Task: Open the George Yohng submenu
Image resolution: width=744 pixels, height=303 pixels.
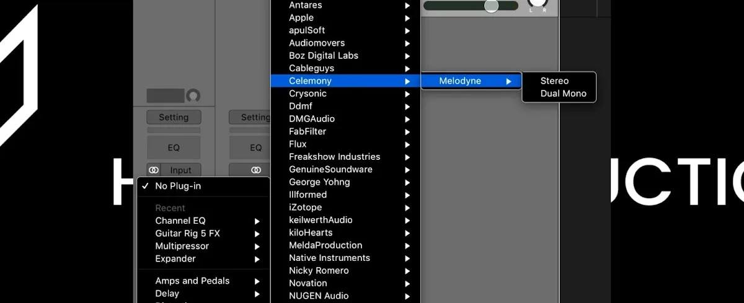Action: tap(345, 182)
